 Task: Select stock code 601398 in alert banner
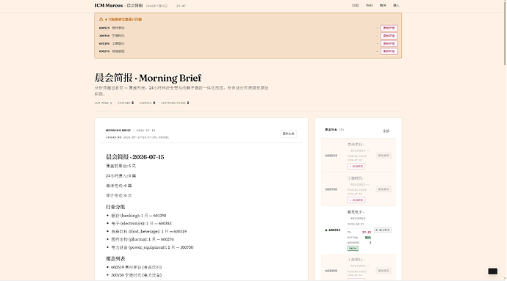pos(104,43)
